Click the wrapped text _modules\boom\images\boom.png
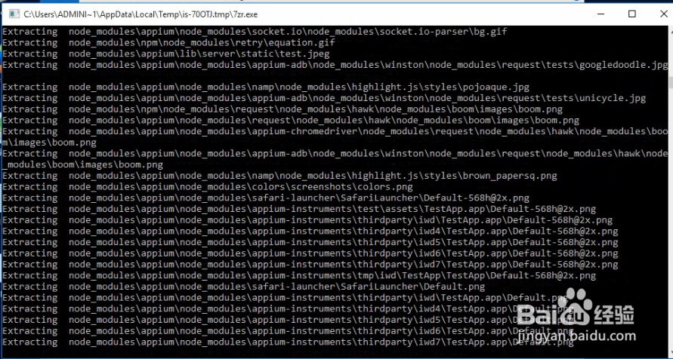 [83, 164]
